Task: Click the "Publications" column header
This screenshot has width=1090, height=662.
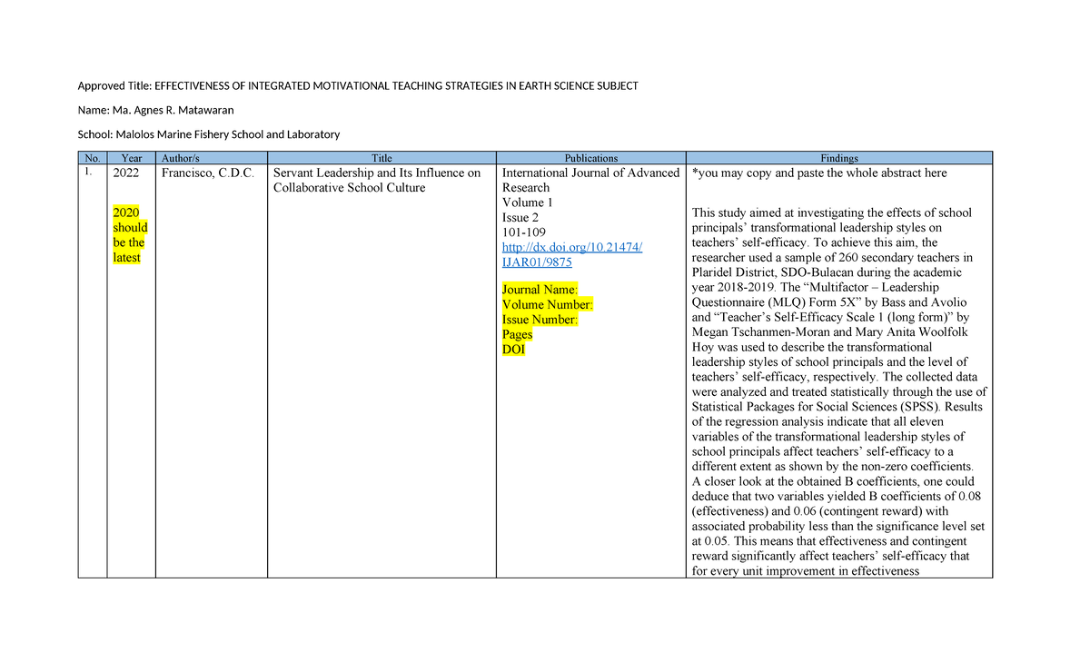Action: pyautogui.click(x=591, y=157)
